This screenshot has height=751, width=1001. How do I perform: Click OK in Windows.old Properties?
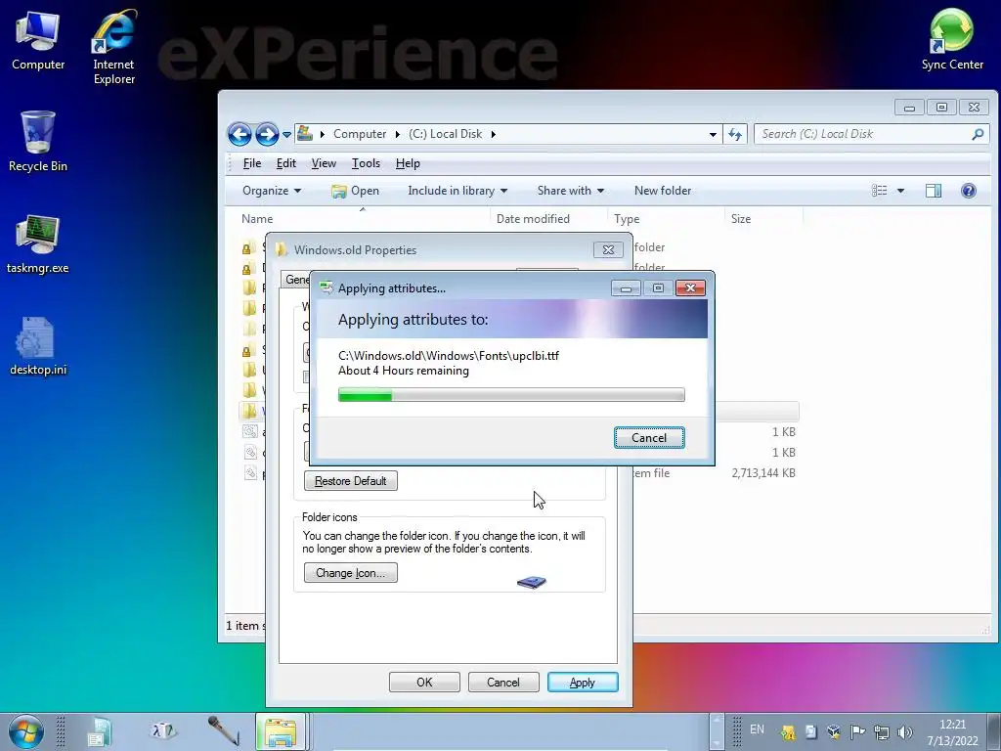click(424, 682)
